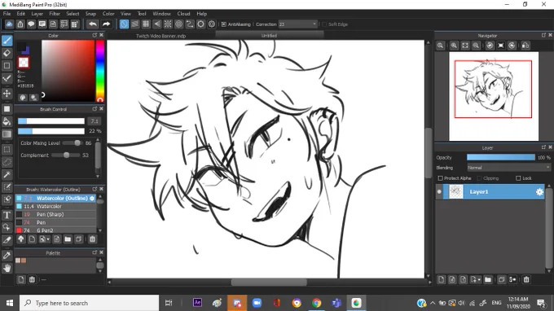Open Chrome from taskbar
The width and height of the screenshot is (554, 311).
(x=317, y=303)
